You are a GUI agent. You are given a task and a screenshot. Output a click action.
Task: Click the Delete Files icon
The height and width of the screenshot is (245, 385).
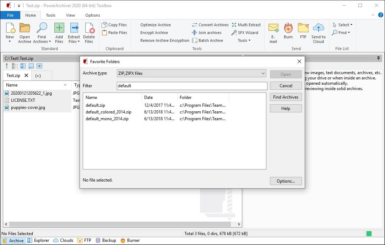pos(89,28)
